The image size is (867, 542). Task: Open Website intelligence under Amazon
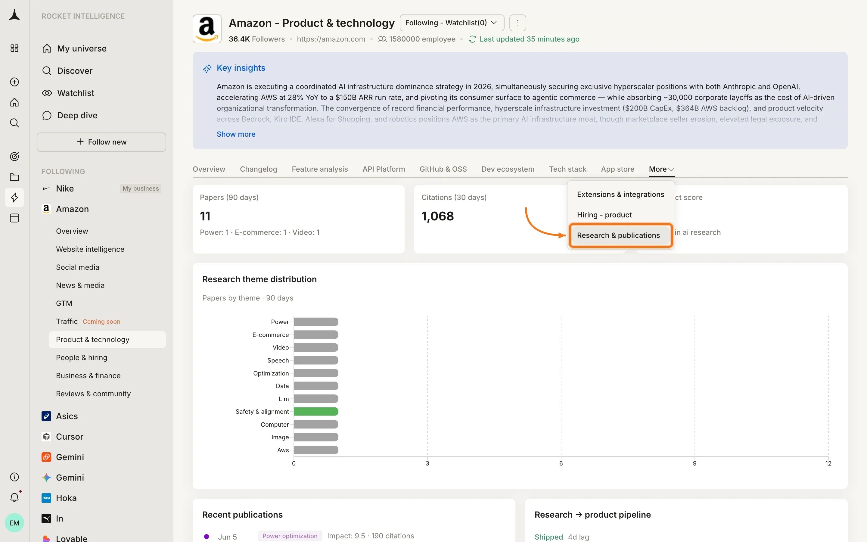click(90, 249)
